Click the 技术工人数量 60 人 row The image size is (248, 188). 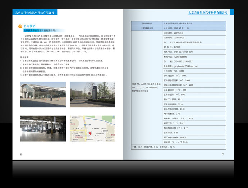tap(194, 99)
